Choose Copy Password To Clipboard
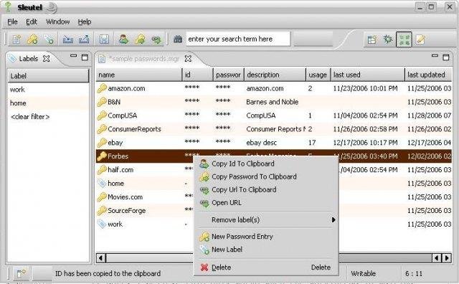This screenshot has width=459, height=284. [266, 176]
